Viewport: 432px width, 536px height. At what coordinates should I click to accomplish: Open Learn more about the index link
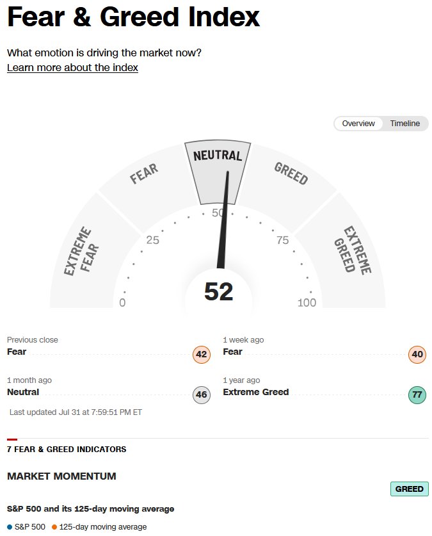tap(72, 68)
